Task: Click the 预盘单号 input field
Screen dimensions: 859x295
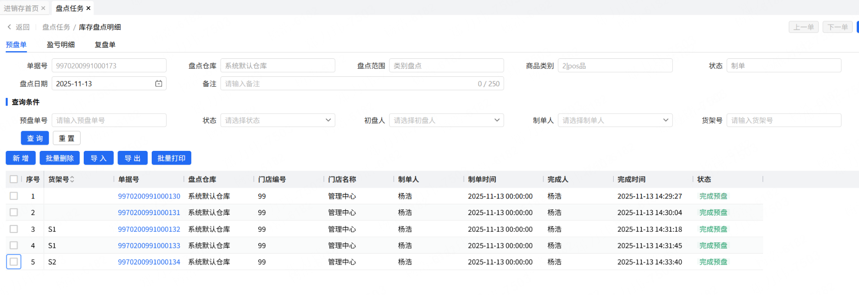Action: (x=109, y=120)
